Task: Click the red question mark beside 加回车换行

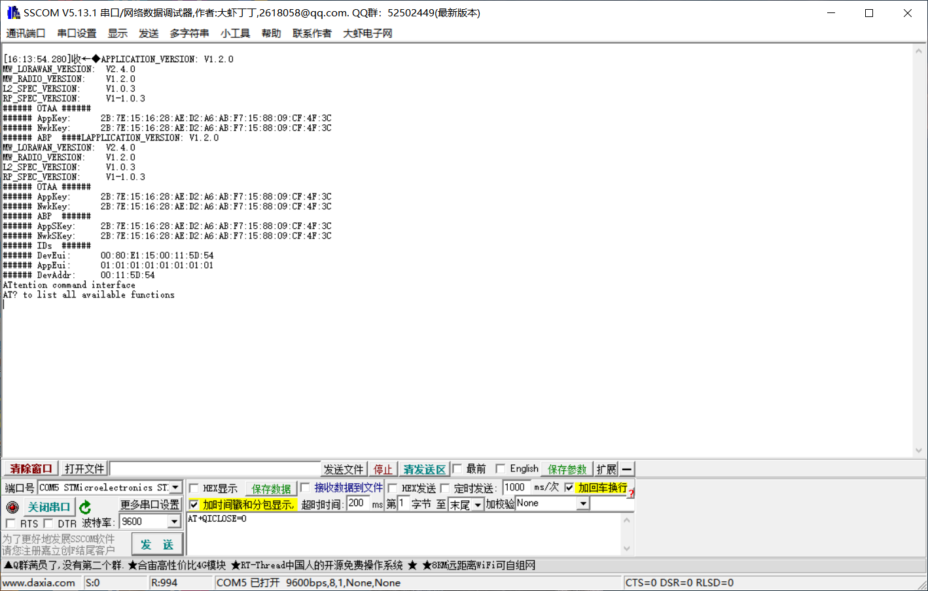Action: (632, 493)
